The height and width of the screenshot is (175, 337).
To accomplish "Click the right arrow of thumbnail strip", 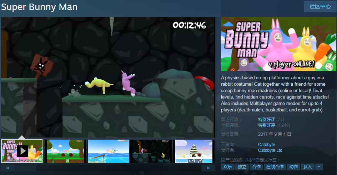I will click(208, 168).
